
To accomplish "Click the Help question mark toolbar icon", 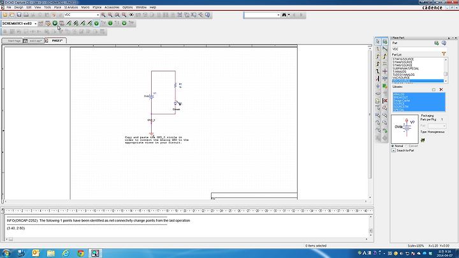I will 208,15.
